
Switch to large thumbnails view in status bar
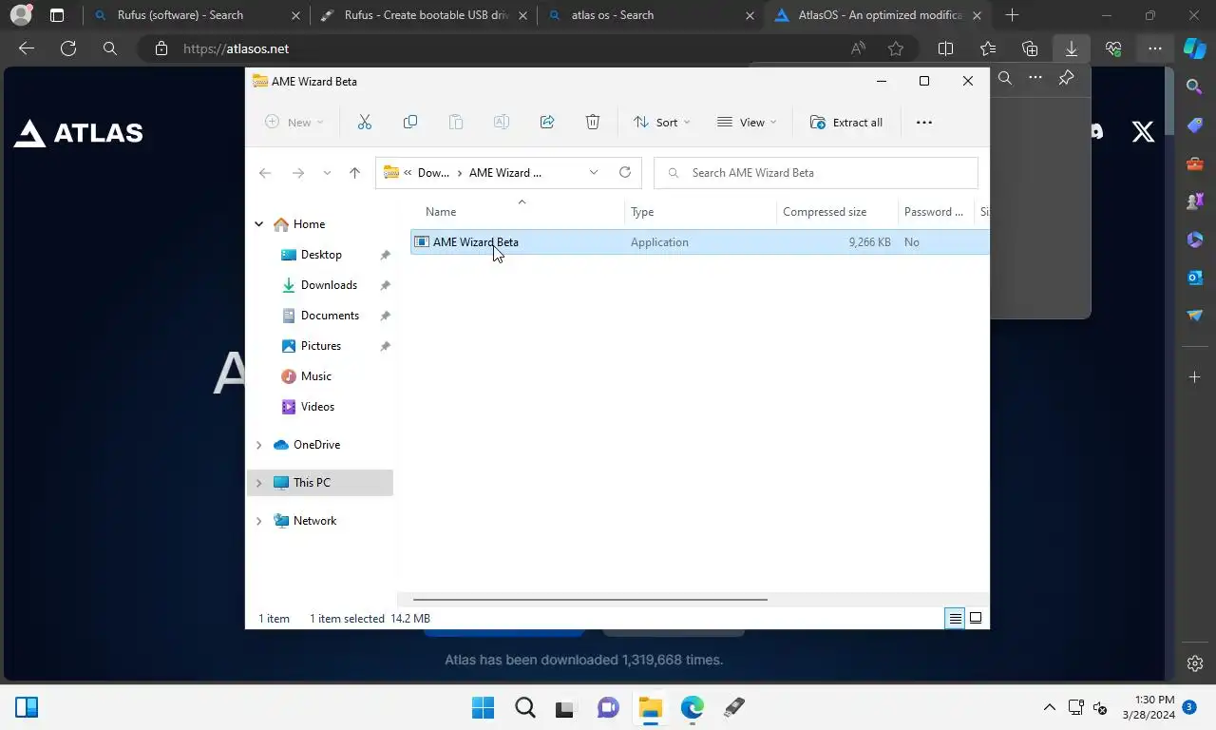[x=976, y=619]
